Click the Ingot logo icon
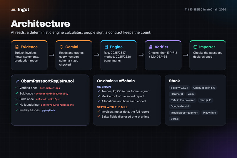237x158 pixels. tap(14, 10)
